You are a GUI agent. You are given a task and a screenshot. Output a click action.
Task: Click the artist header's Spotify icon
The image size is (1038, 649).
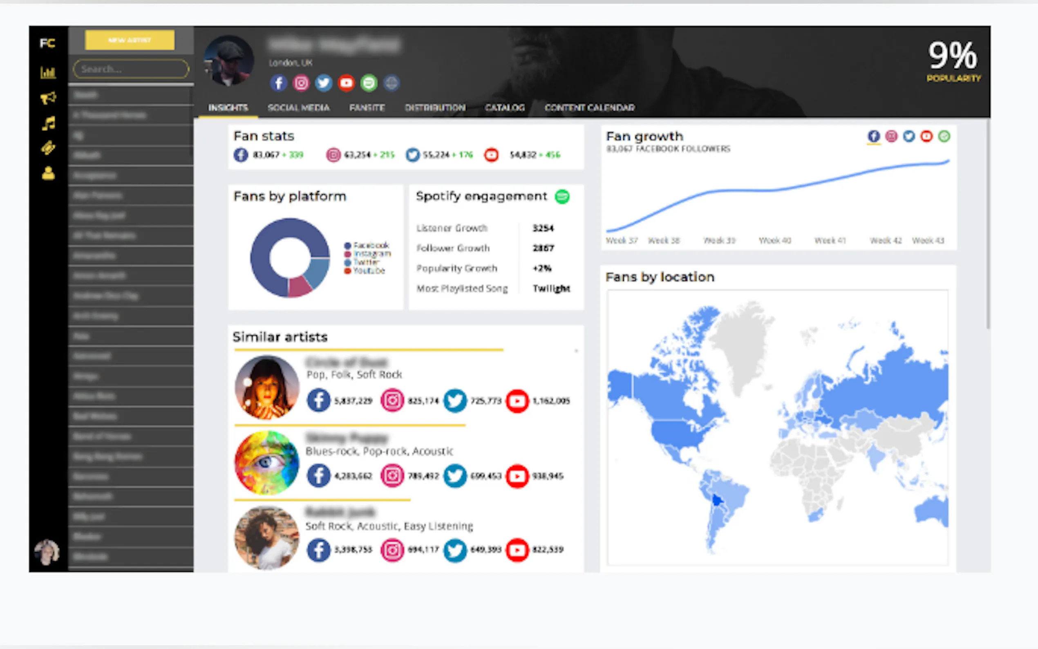point(369,83)
